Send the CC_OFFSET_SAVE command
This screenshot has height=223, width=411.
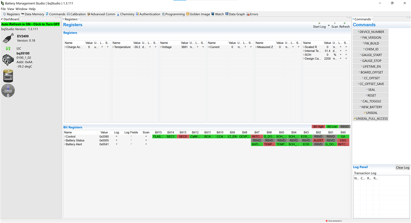coord(371,84)
